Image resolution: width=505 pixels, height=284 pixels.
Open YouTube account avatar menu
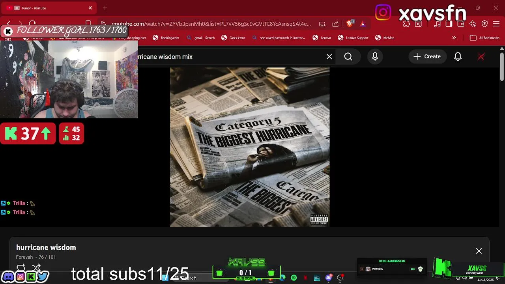point(481,57)
